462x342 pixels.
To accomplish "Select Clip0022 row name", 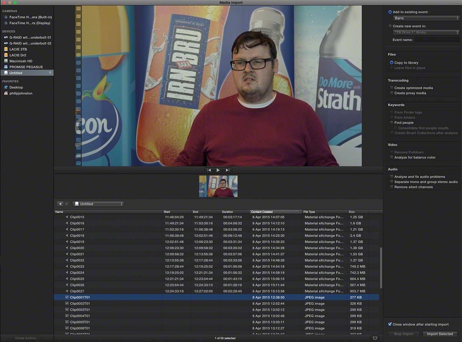I will tap(77, 260).
